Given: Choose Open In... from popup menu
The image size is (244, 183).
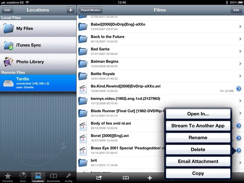Looking at the screenshot, I should [198, 114].
